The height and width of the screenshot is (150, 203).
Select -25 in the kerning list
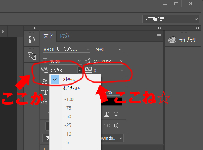[x=75, y=125]
